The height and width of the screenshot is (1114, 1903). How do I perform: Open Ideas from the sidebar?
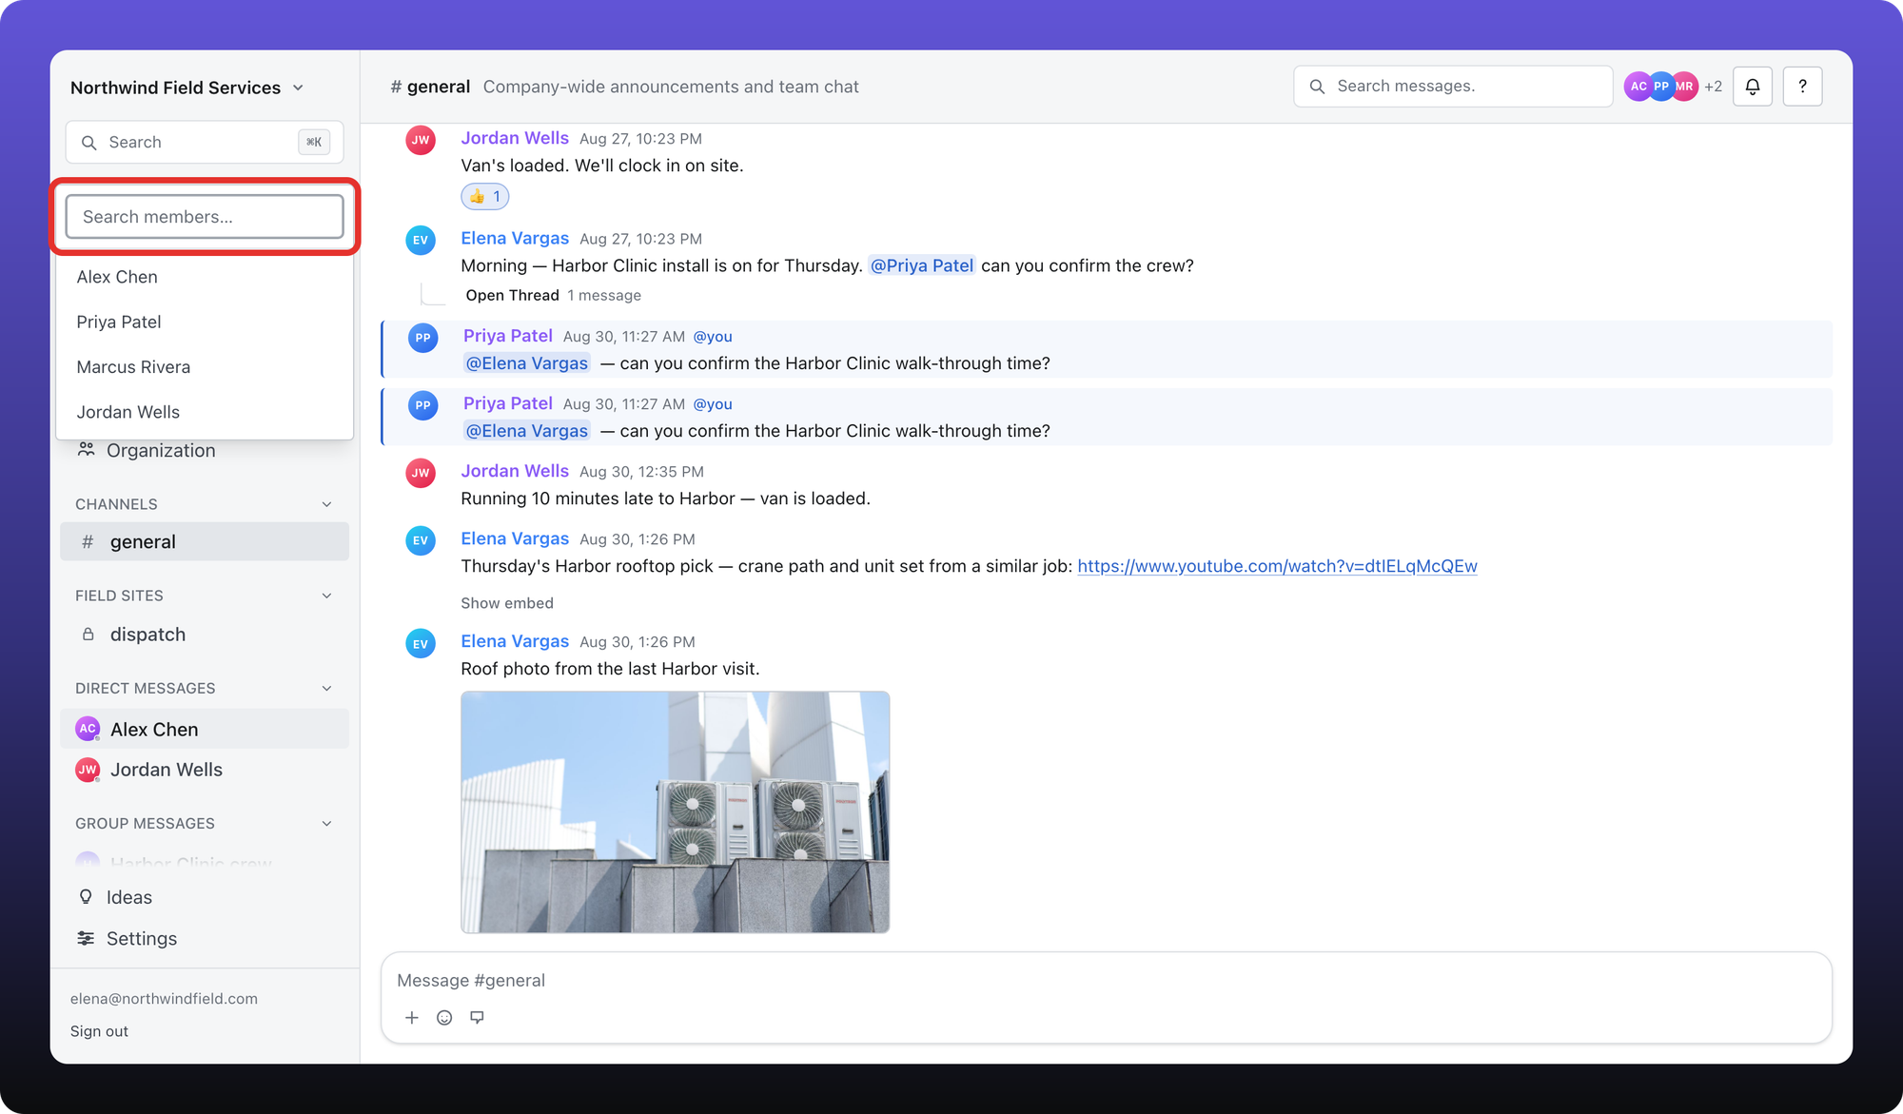[x=205, y=897]
